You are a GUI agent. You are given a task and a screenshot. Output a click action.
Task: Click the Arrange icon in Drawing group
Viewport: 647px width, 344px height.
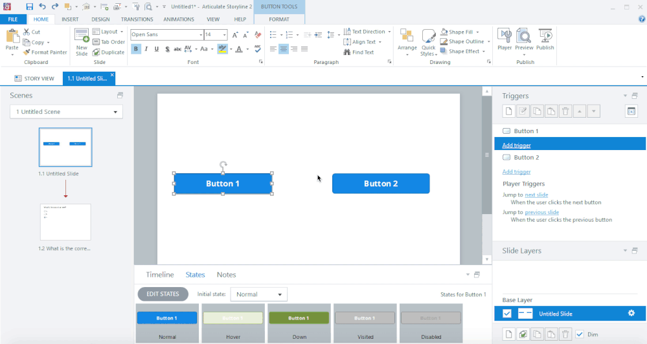coord(407,39)
